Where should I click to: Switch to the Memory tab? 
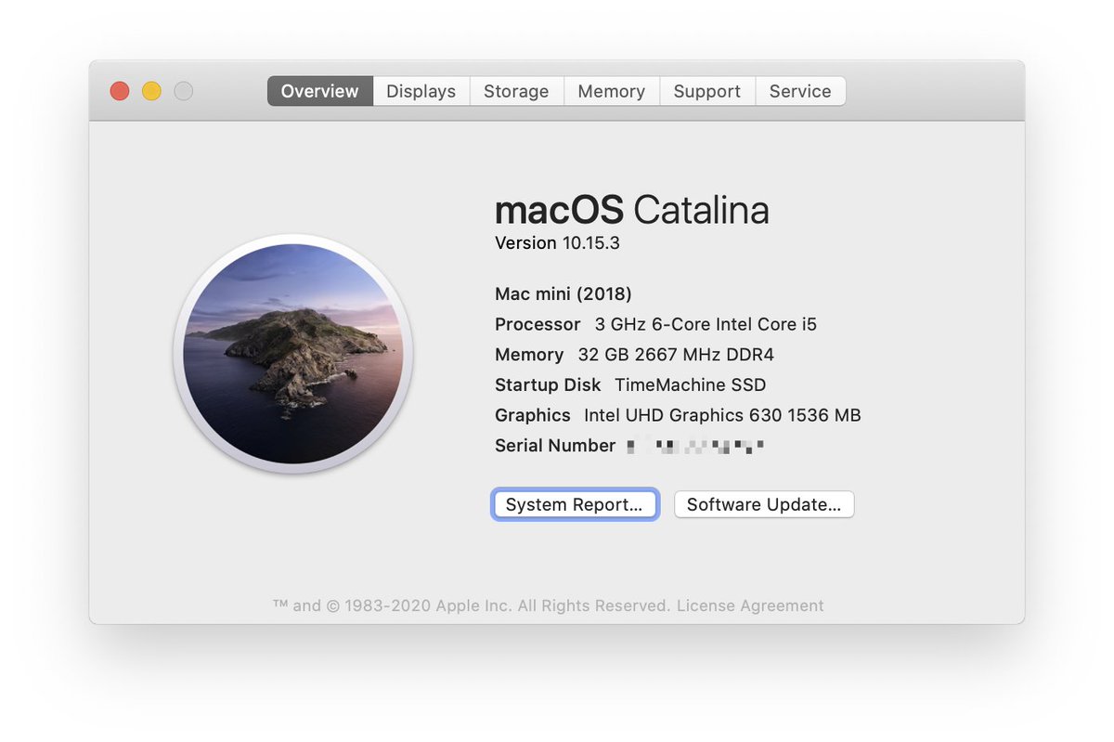click(611, 91)
